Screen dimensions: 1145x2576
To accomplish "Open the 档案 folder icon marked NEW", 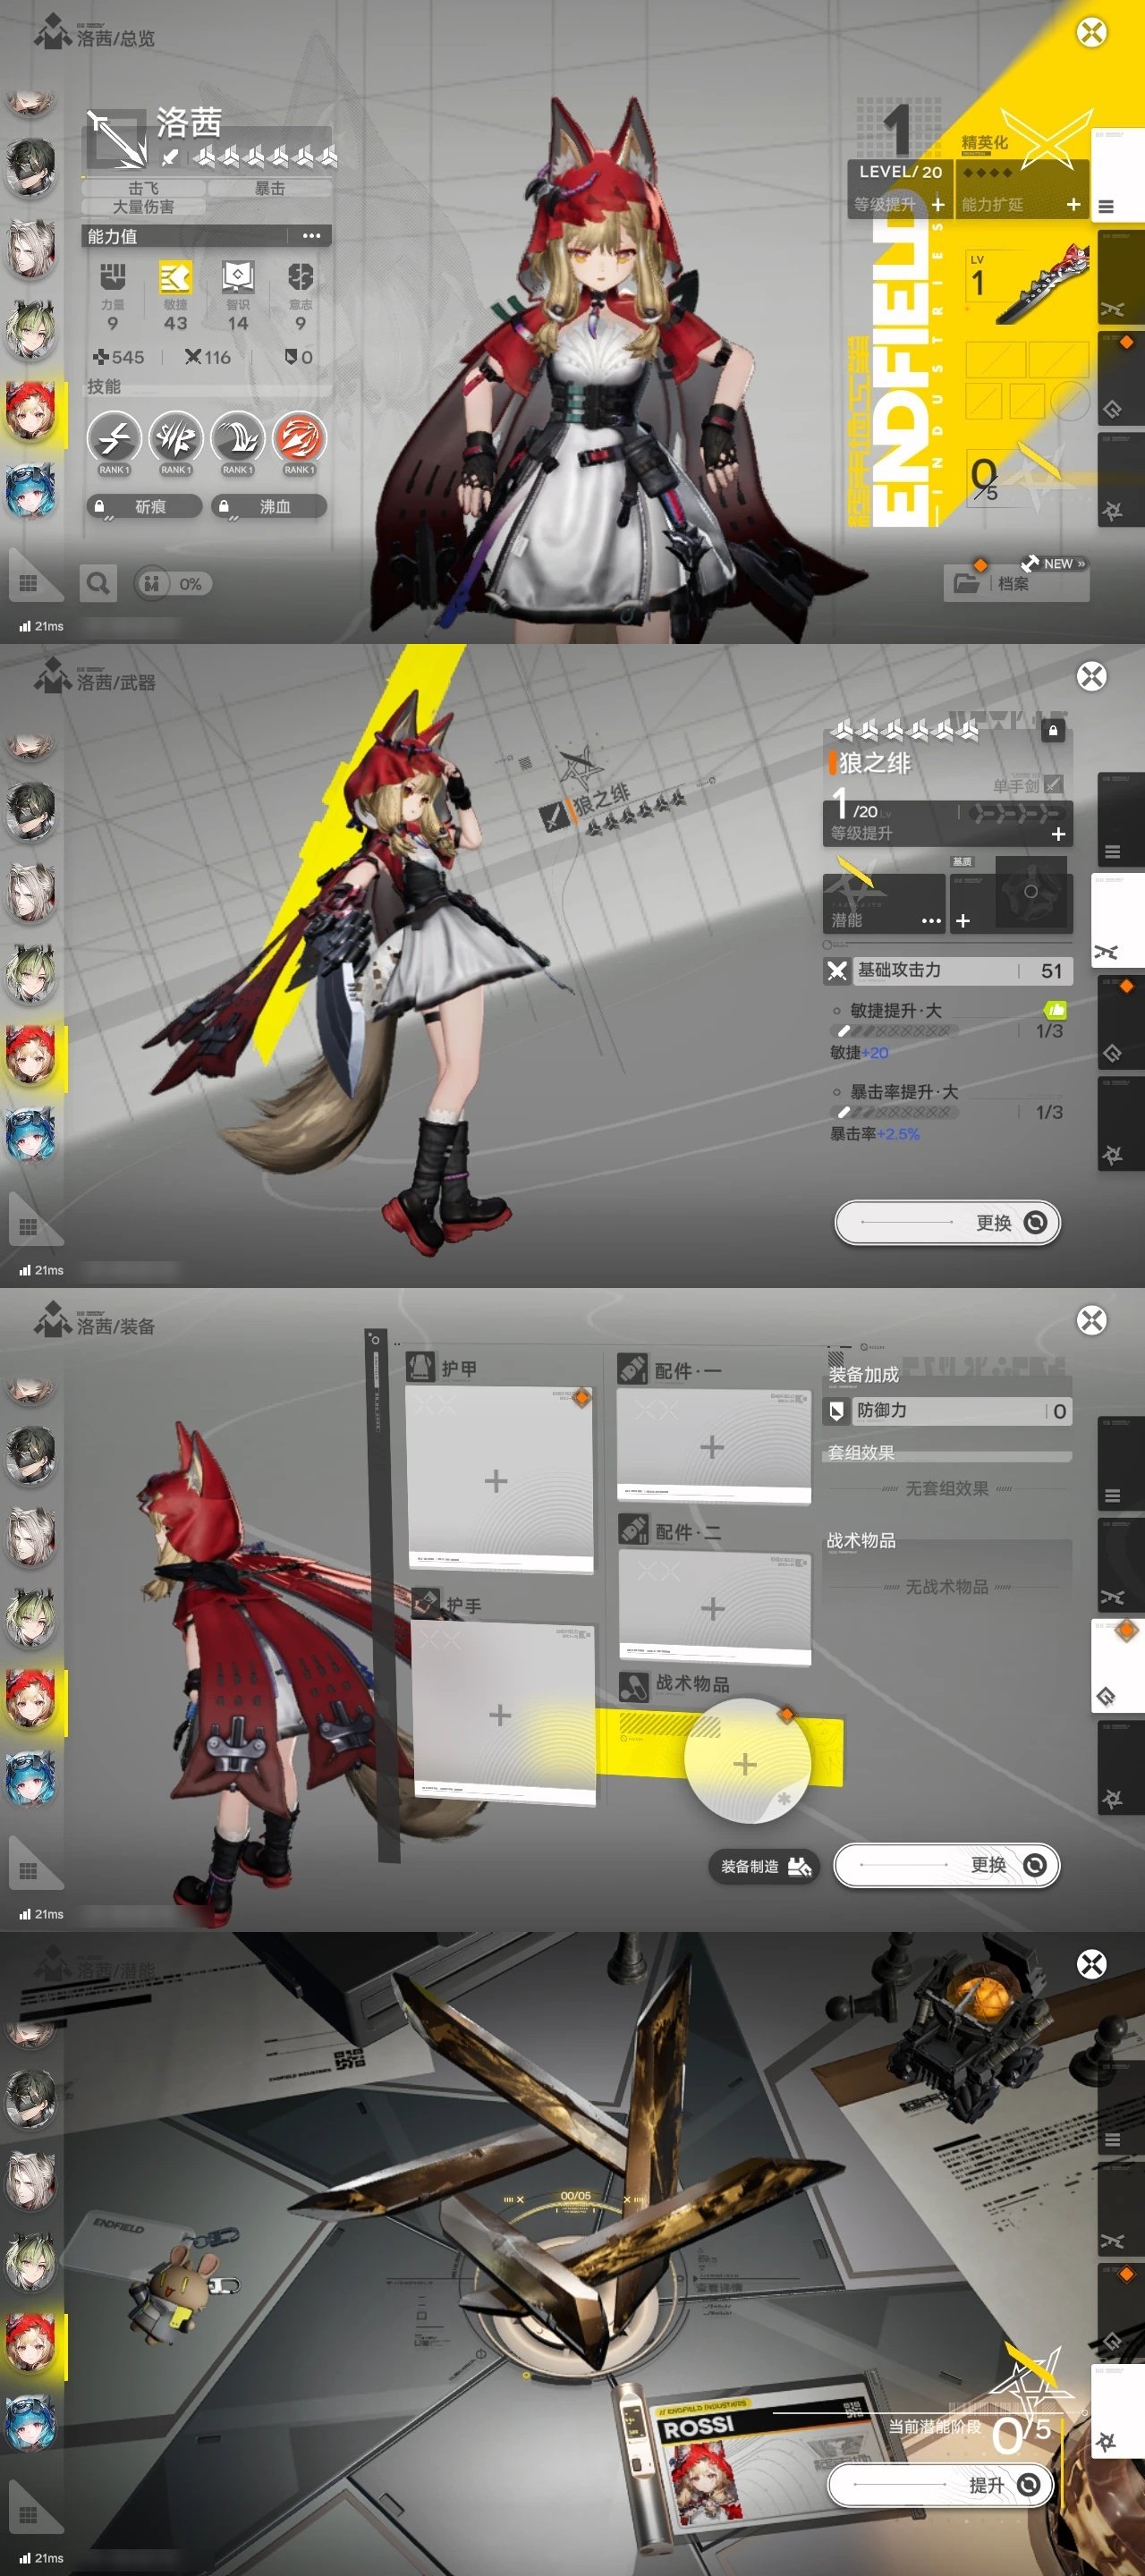I will pyautogui.click(x=966, y=582).
